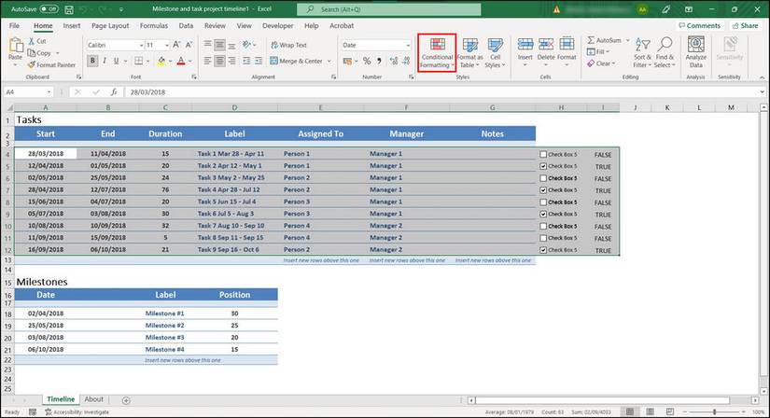Click the Share button
The image size is (770, 418).
(x=745, y=26)
